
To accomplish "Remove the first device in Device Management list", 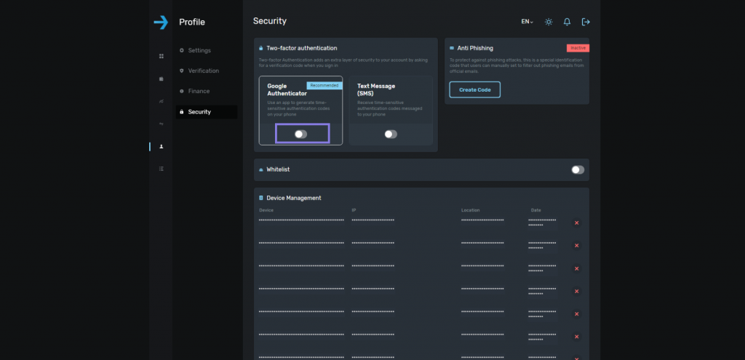I will point(577,223).
